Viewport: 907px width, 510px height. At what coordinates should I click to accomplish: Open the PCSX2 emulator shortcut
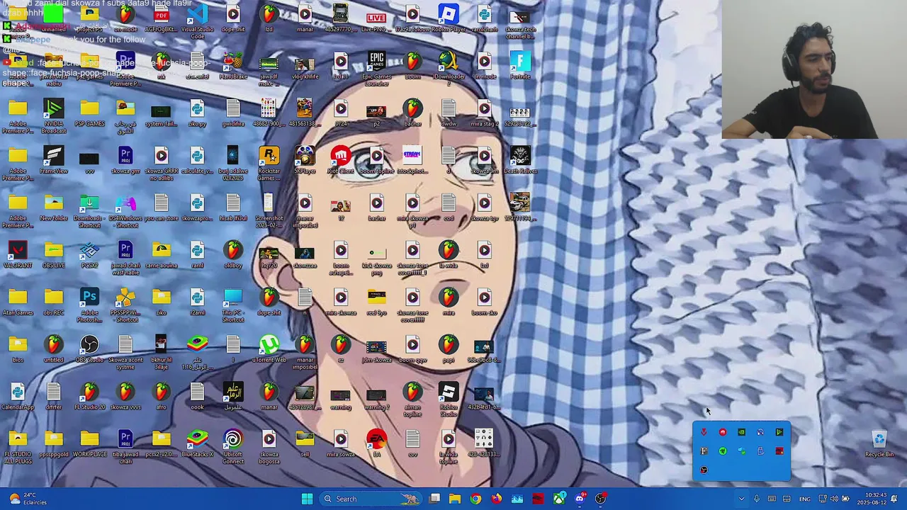pyautogui.click(x=89, y=255)
